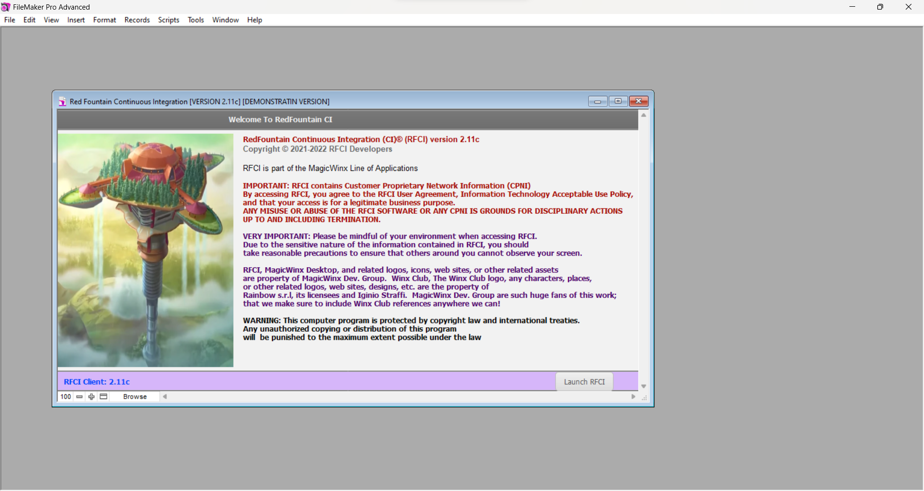The height and width of the screenshot is (491, 924).
Task: Click the horizontal scrollbar left arrow
Action: (165, 397)
